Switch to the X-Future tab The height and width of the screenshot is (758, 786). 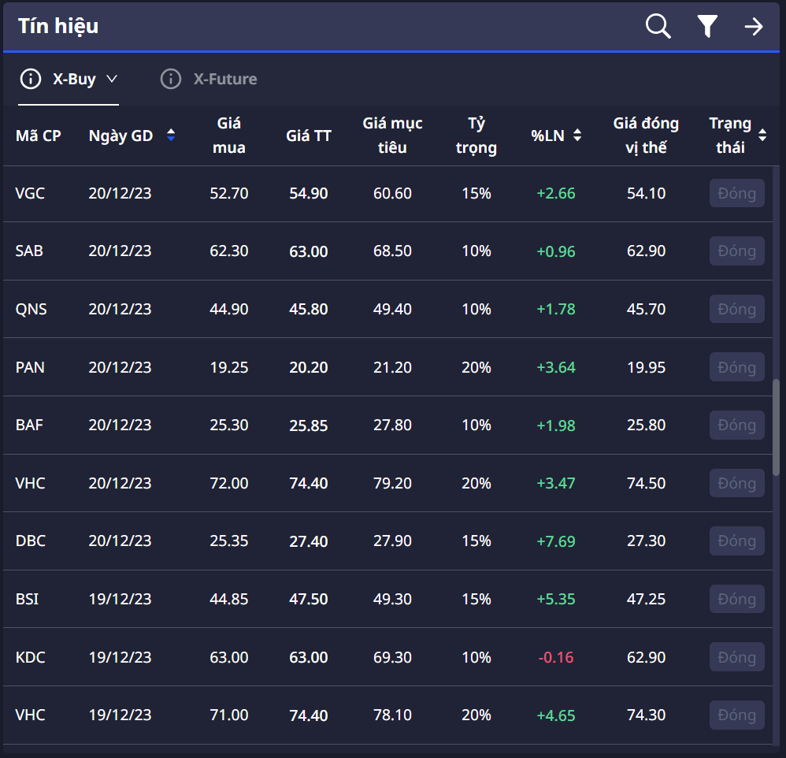pyautogui.click(x=224, y=79)
